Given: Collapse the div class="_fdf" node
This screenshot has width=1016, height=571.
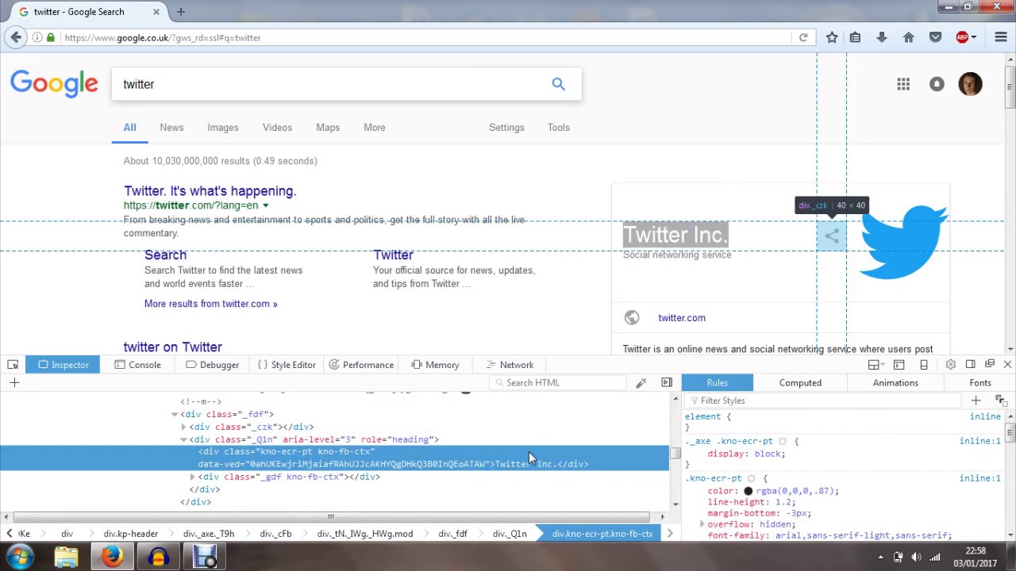Looking at the screenshot, I should tap(175, 415).
